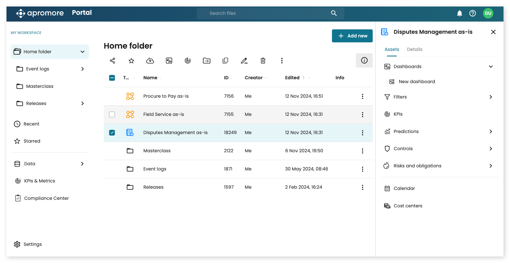Open the DU user avatar menu
The height and width of the screenshot is (263, 510).
coord(488,13)
